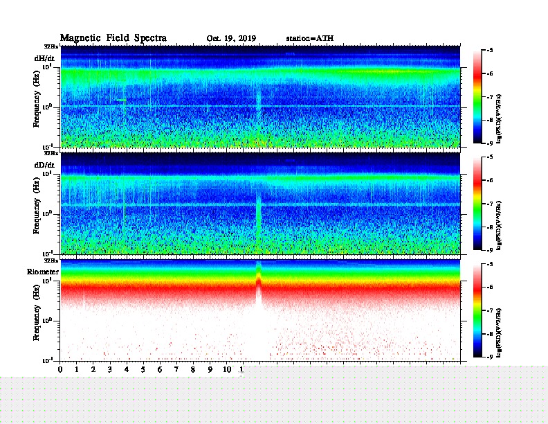Screen dimensions: 548x424
Task: Click the log(PSD) units label beside dH/dt colorbar
Action: click(x=499, y=118)
